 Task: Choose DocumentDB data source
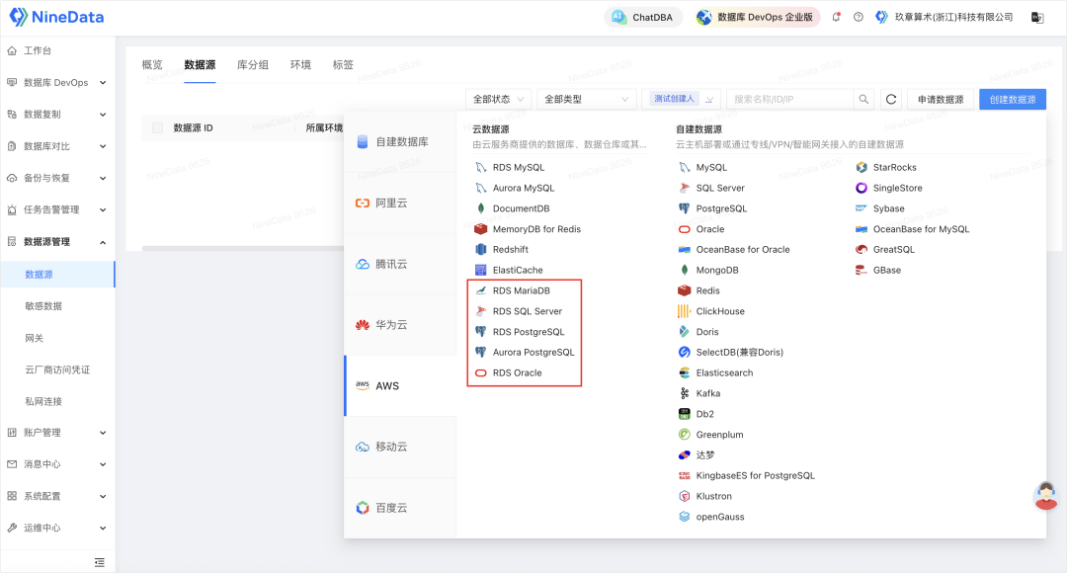[x=513, y=208]
